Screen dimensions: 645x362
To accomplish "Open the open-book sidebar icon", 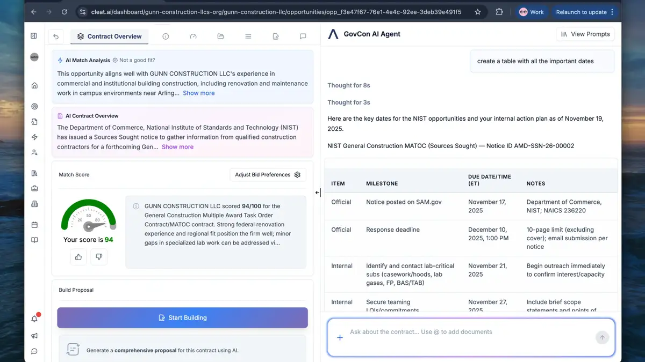I will click(34, 240).
